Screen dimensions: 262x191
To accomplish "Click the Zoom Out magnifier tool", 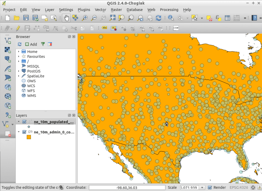I will [x=94, y=18].
